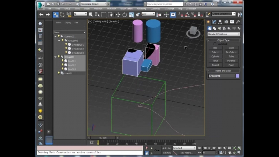Click the Sphere primitive button
Image resolution: width=279 pixels, height=157 pixels.
pyautogui.click(x=215, y=52)
